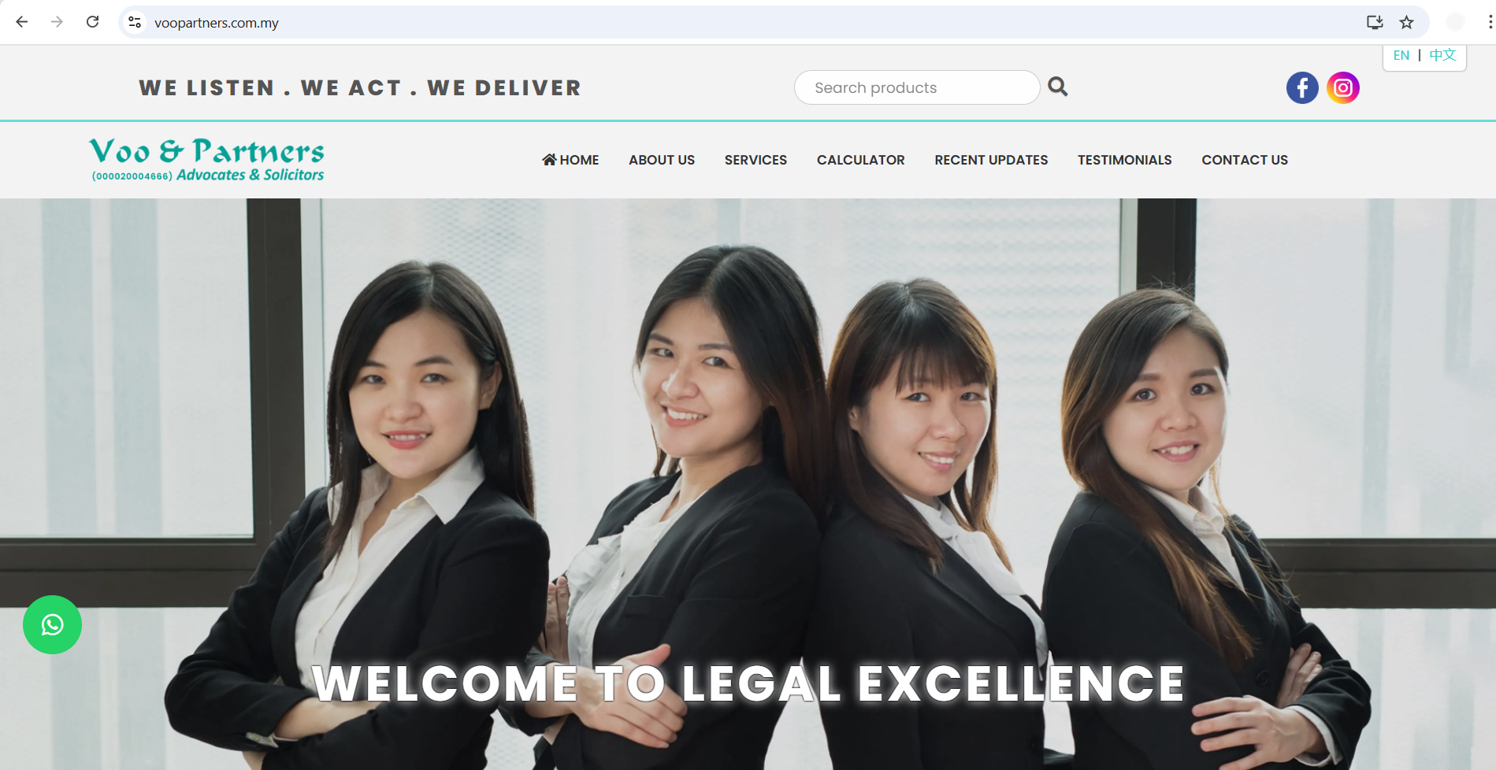The image size is (1496, 770).
Task: Open the Facebook page icon
Action: pyautogui.click(x=1302, y=87)
